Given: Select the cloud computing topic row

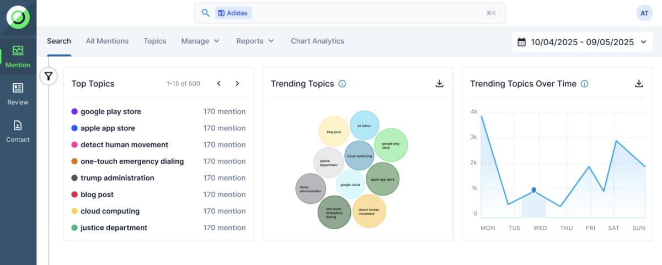Looking at the screenshot, I should point(158,210).
